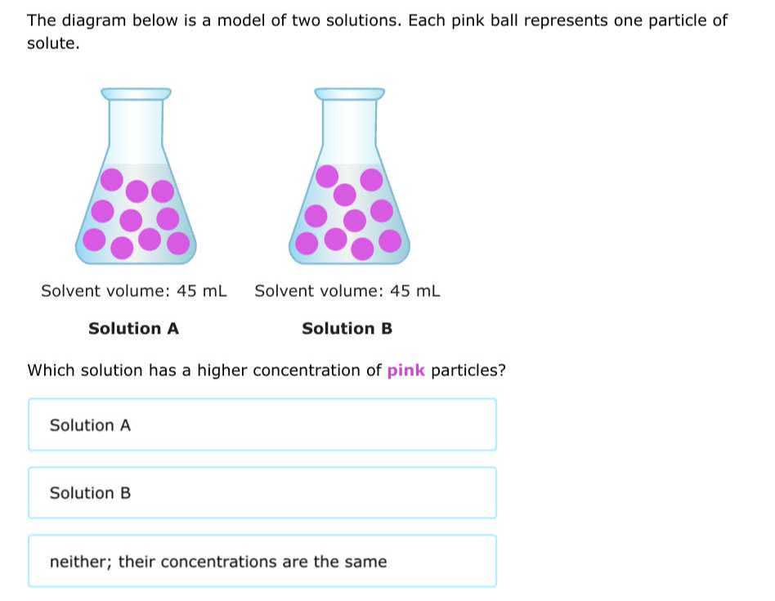Viewport: 775px width, 601px height.
Task: Choose the Solution A answer option
Action: tap(262, 424)
